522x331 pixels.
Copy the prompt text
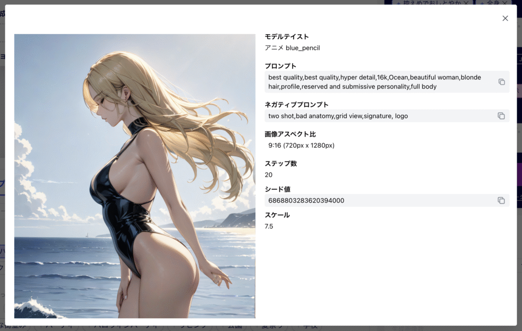(502, 82)
